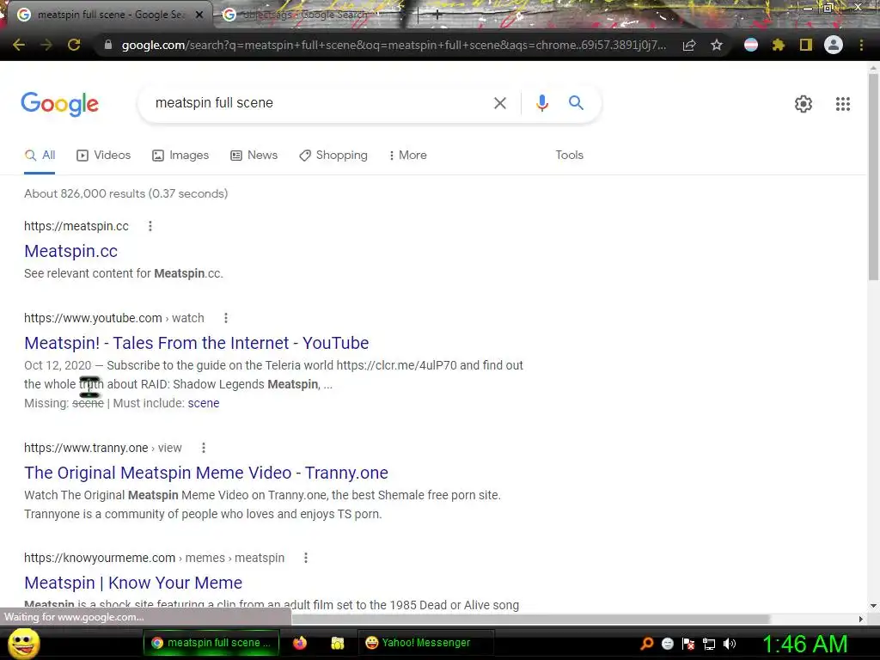The width and height of the screenshot is (880, 660).
Task: Open the Chrome profile avatar
Action: point(834,45)
